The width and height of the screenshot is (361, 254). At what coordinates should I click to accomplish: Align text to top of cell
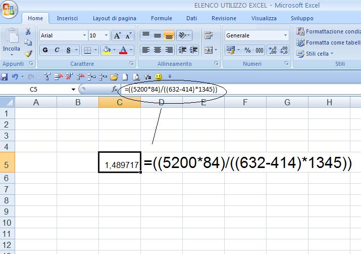click(146, 35)
